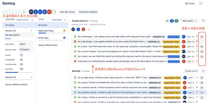Filter by the WY avatar in top bar
The height and width of the screenshot is (103, 208).
(x=31, y=12)
